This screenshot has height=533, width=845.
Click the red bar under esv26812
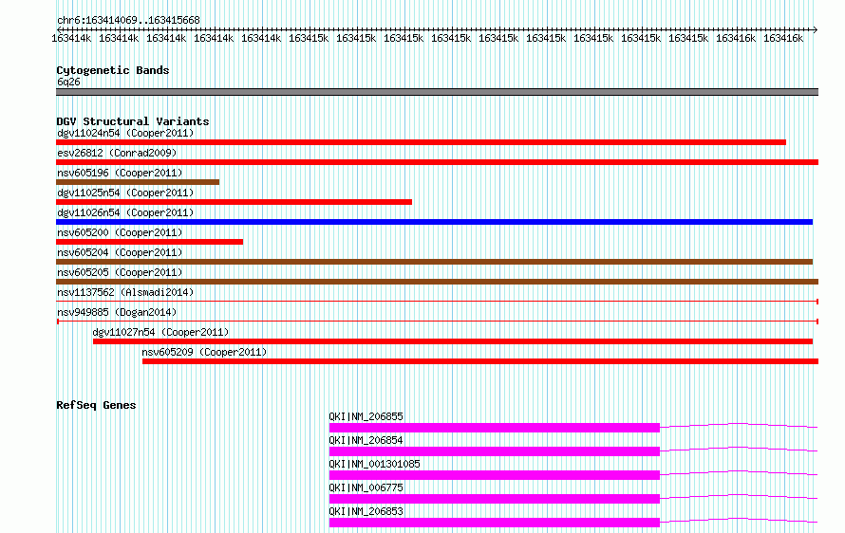pos(437,162)
